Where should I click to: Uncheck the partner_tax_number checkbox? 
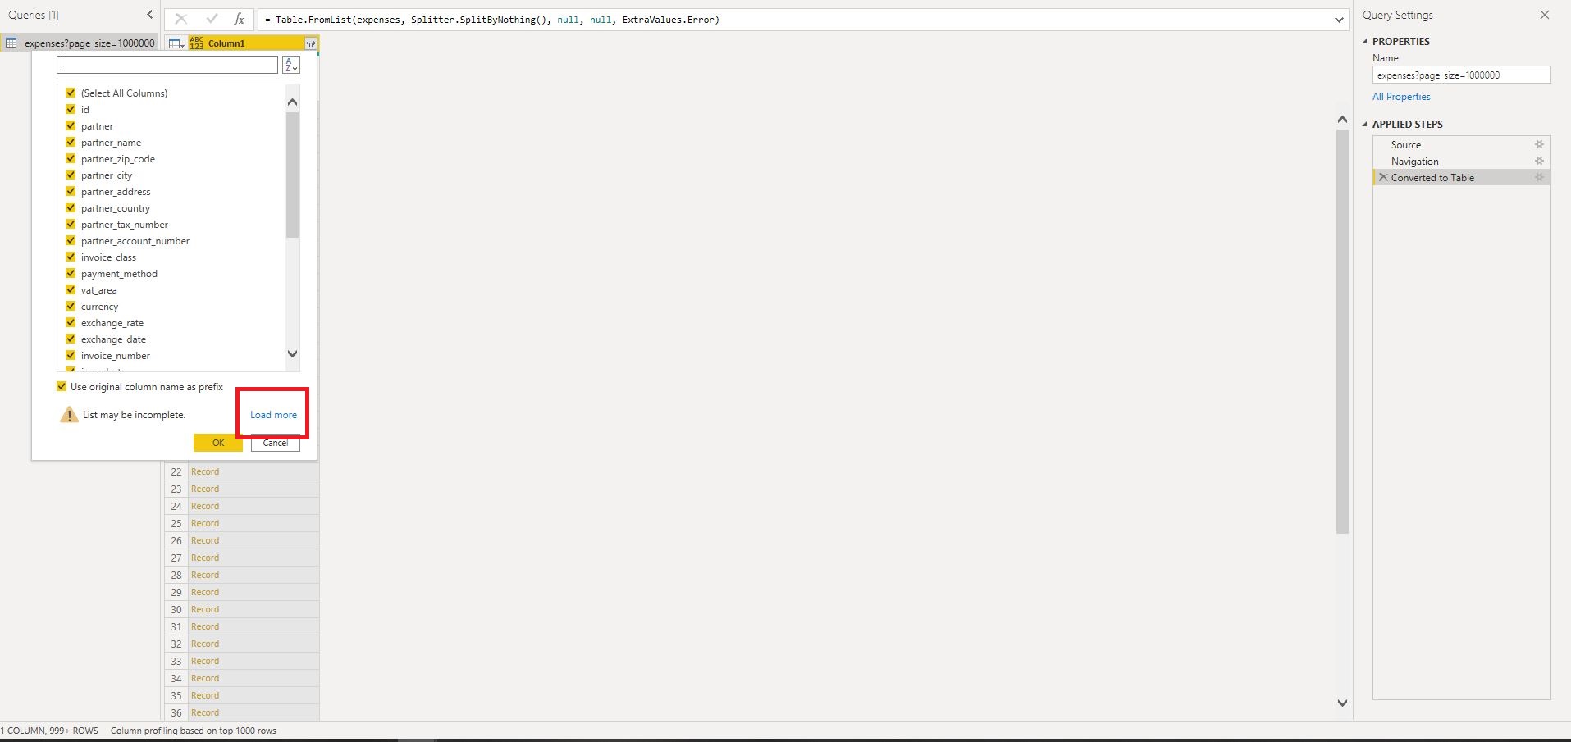pos(71,224)
